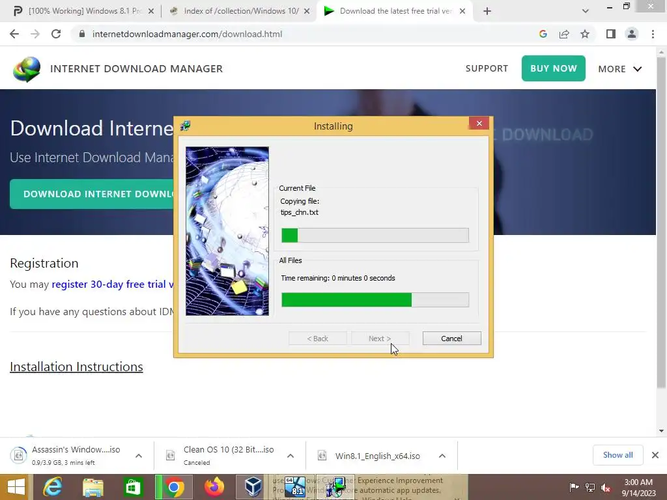Click the Back button in installer
This screenshot has width=667, height=500.
[317, 339]
